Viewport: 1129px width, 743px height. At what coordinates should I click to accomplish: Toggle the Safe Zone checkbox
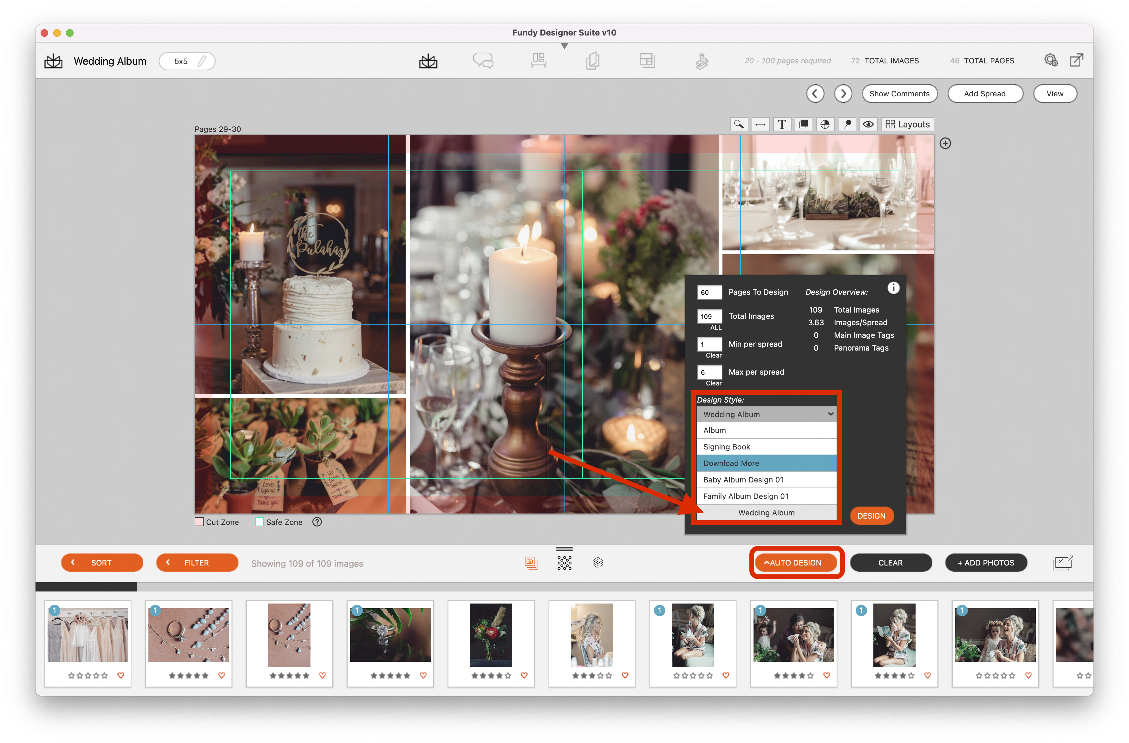tap(259, 521)
